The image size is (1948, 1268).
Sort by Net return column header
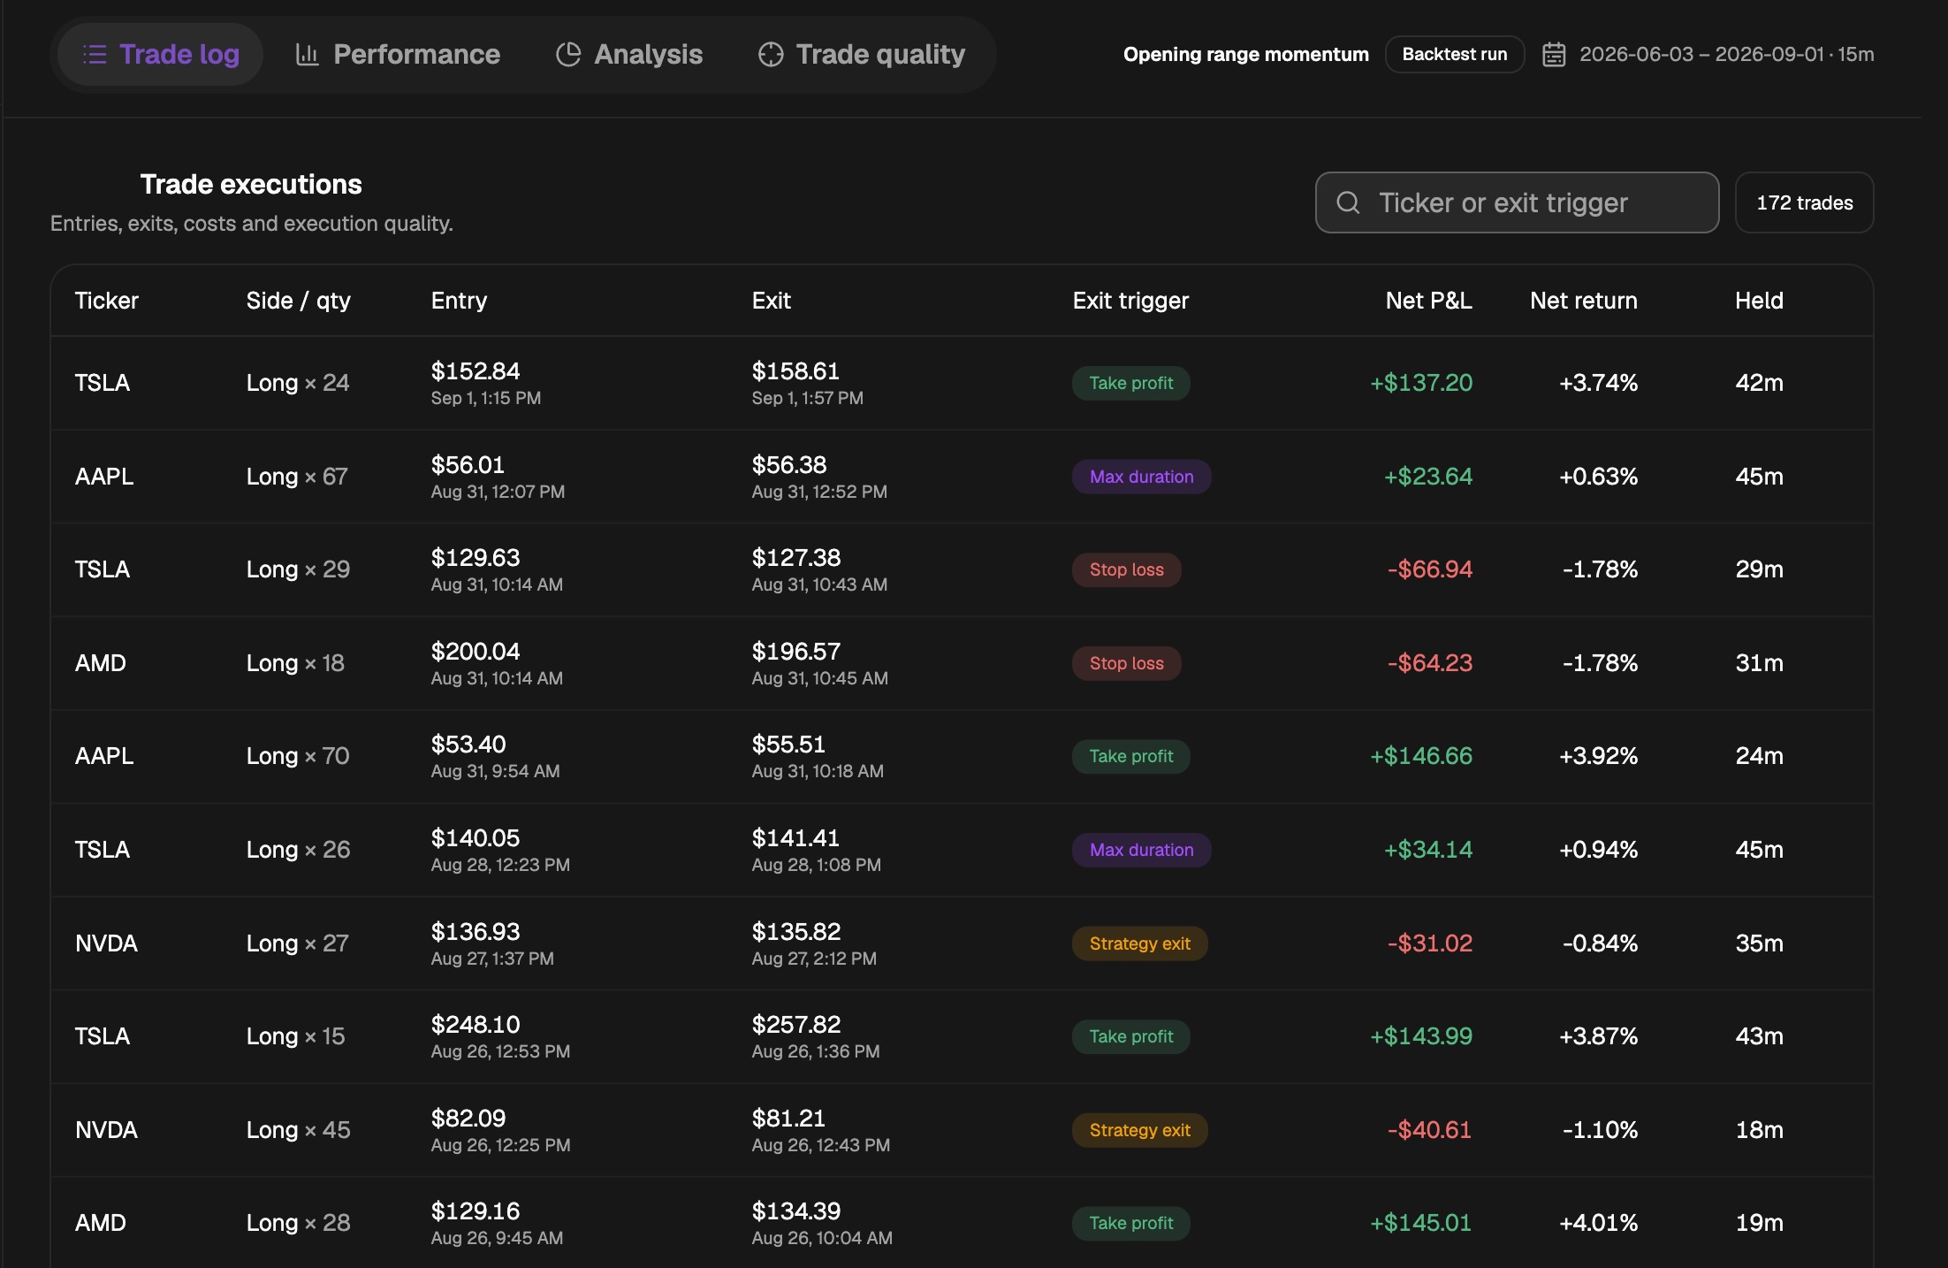(1583, 301)
